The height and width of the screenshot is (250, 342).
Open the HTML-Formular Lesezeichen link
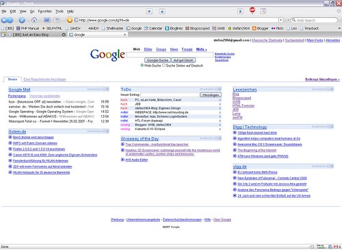tap(244, 105)
